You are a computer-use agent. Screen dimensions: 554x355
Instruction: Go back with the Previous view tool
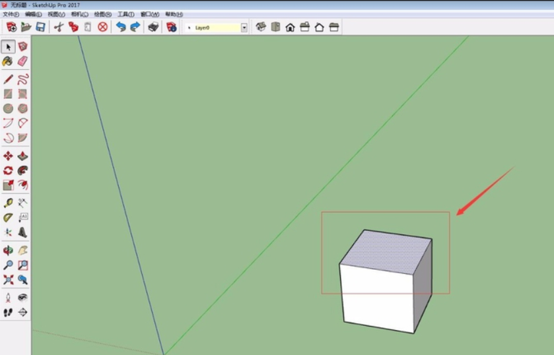click(x=22, y=280)
